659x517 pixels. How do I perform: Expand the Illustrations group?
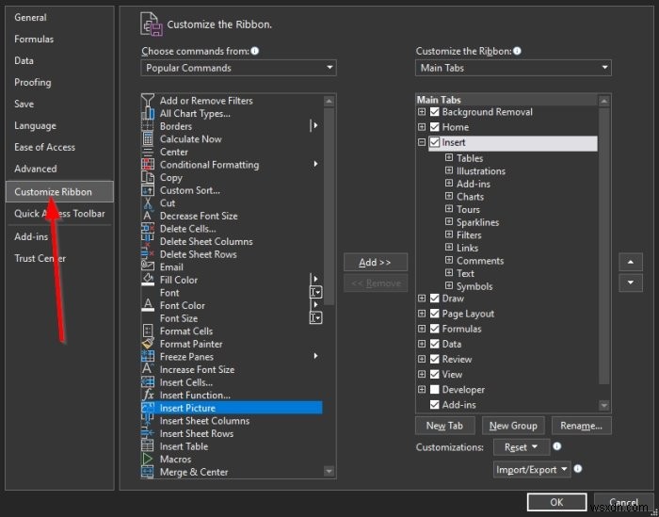point(449,170)
